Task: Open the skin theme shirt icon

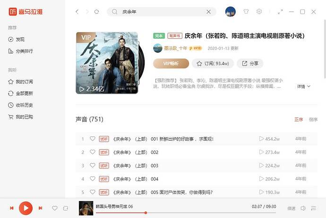Action: coord(246,11)
